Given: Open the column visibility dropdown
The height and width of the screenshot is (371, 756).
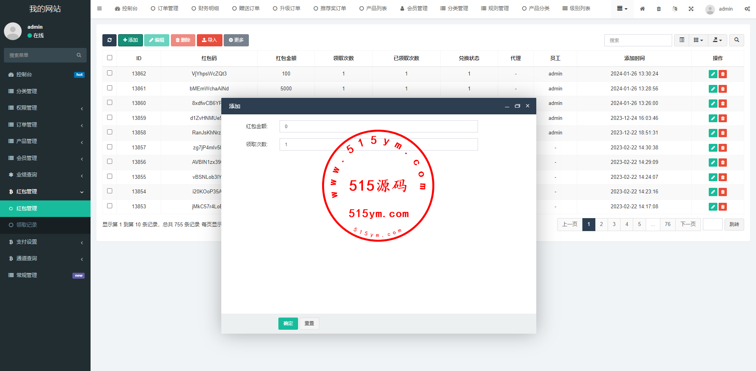Looking at the screenshot, I should pyautogui.click(x=698, y=40).
